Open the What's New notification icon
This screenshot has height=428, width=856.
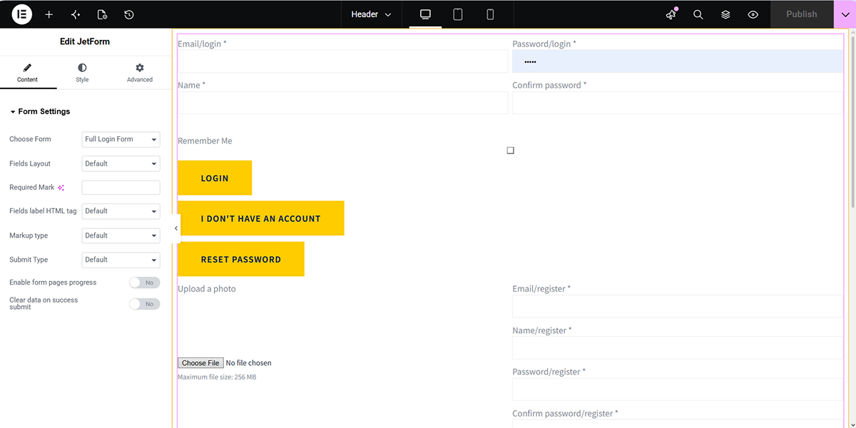(671, 14)
